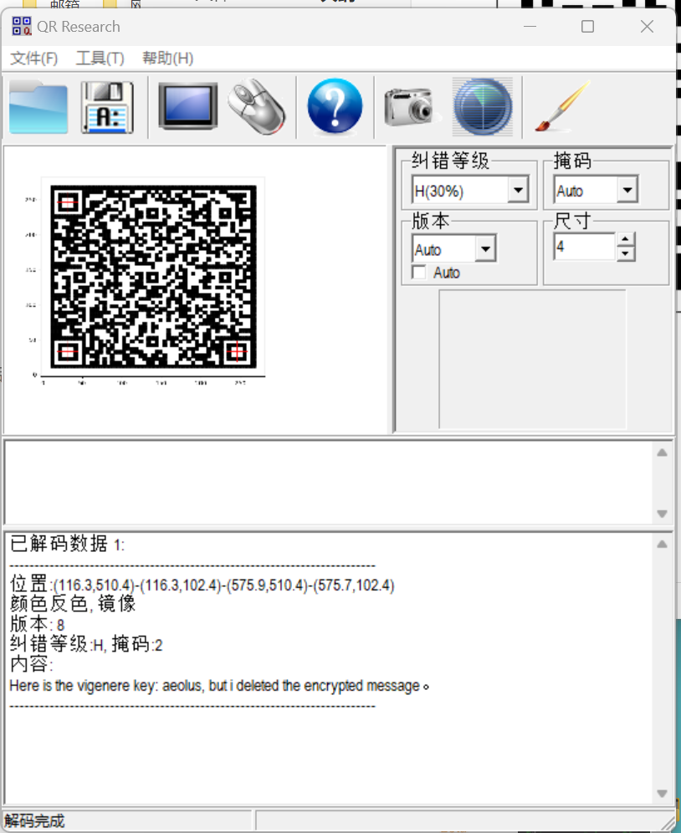The image size is (681, 833).
Task: Minimize the QR Research window
Action: [530, 26]
